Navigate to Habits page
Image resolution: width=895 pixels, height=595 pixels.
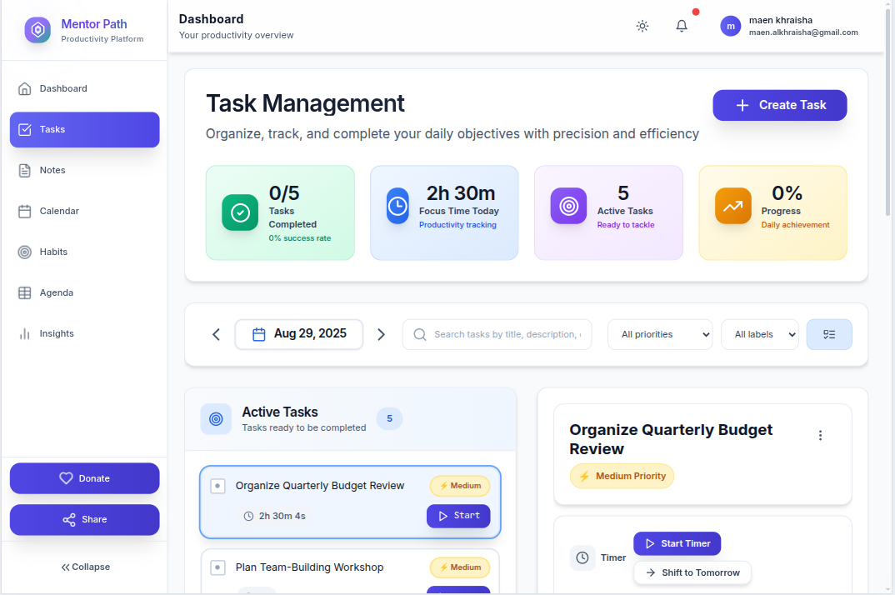53,252
